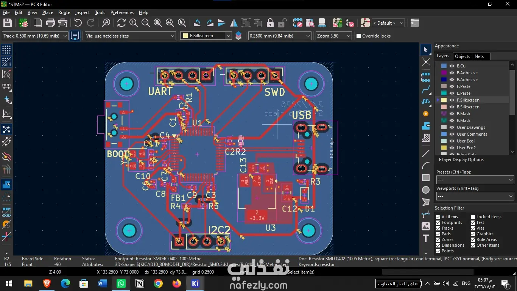Screen dimensions: 517x291
Task: Click the F.Adhesive layer color swatch
Action: [444, 73]
